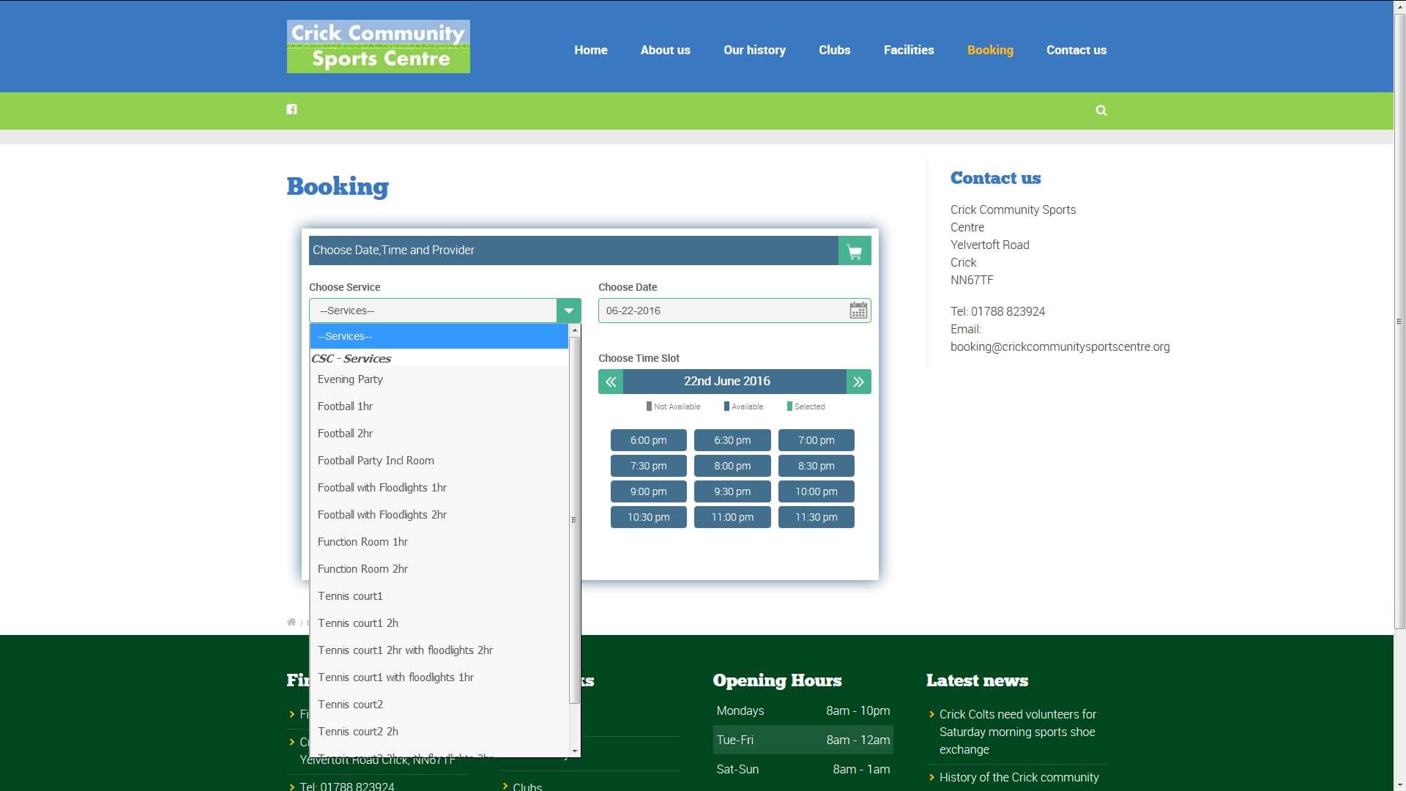Choose Tennis court1 2hr with floodlights 2hr

click(439, 650)
